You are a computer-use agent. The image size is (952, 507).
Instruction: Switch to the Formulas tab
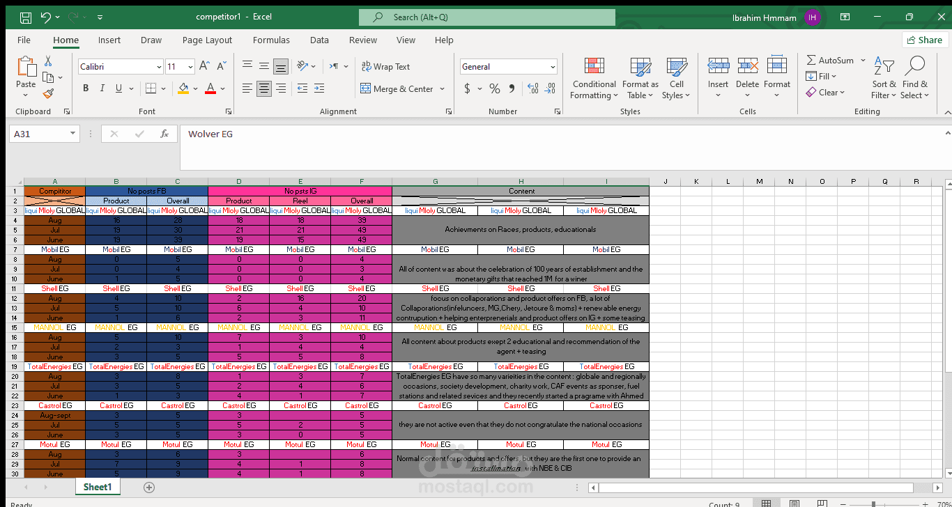(271, 40)
